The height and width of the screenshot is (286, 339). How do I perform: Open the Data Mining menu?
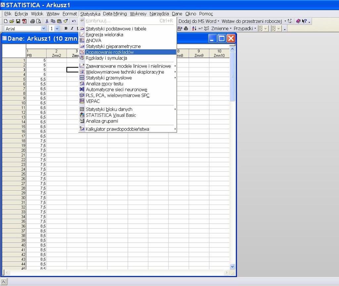click(x=115, y=14)
